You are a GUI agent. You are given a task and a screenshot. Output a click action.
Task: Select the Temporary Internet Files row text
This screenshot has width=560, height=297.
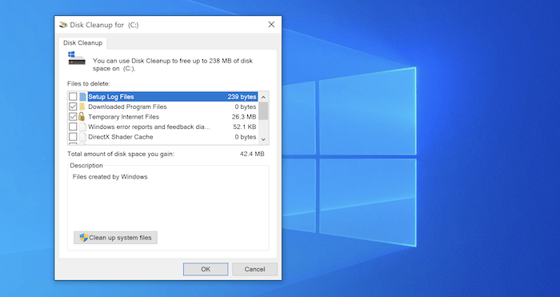[123, 117]
